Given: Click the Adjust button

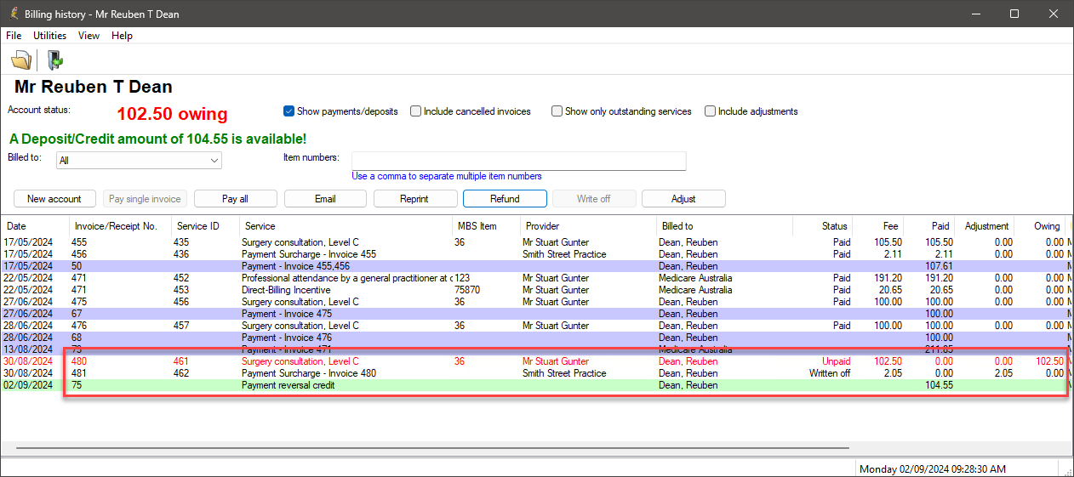Looking at the screenshot, I should tap(683, 199).
